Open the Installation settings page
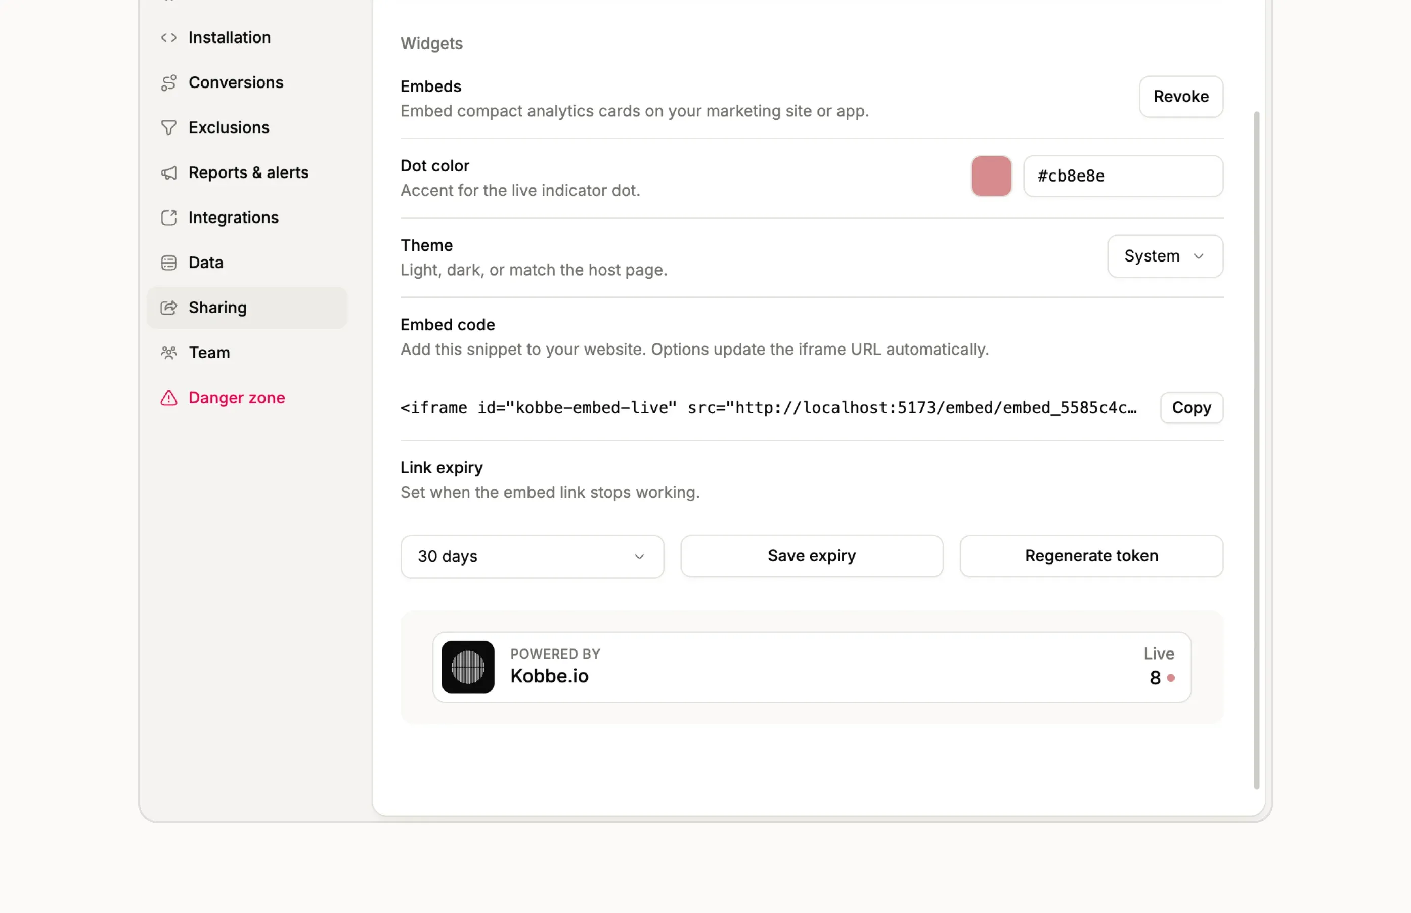The height and width of the screenshot is (913, 1411). click(246, 37)
